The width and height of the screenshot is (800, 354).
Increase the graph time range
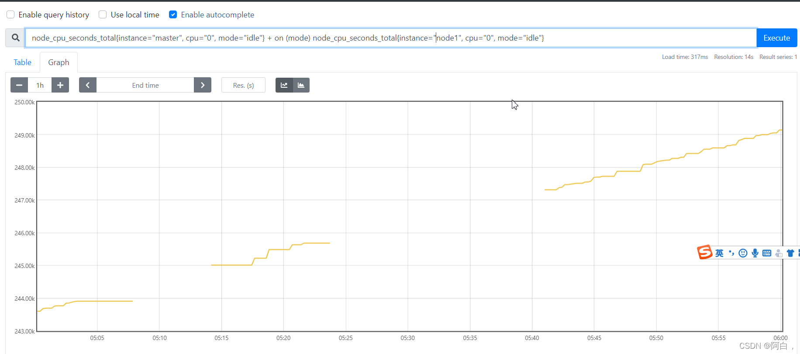[x=60, y=85]
